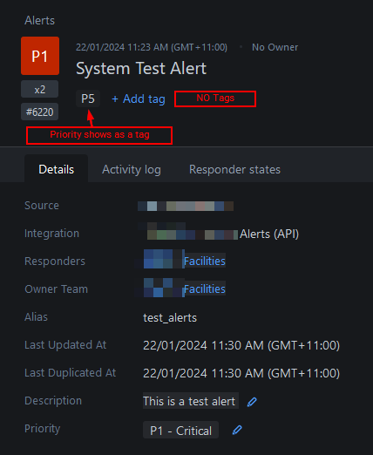This screenshot has height=455, width=373.
Task: Click the Priority field label
Action: 43,429
